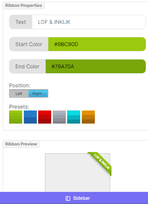Open the End Color #79A70A picker
Viewport: 148px width, 204px height.
pos(96,66)
